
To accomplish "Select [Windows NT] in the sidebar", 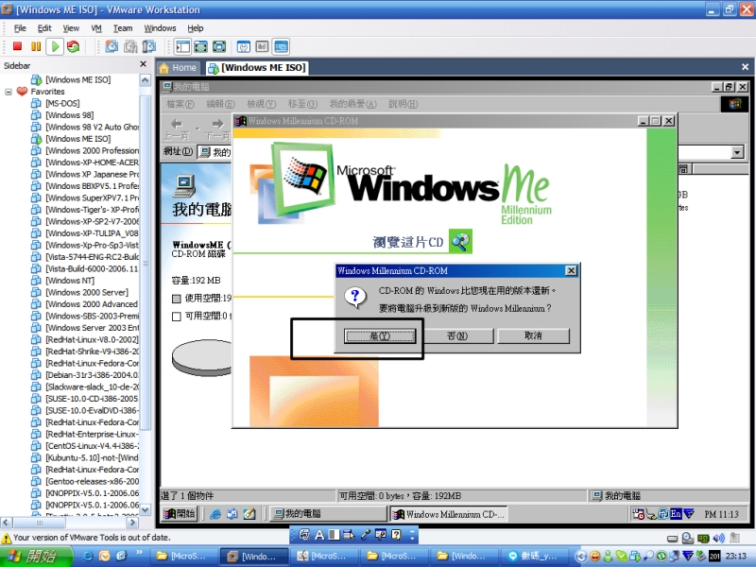I will [x=70, y=281].
